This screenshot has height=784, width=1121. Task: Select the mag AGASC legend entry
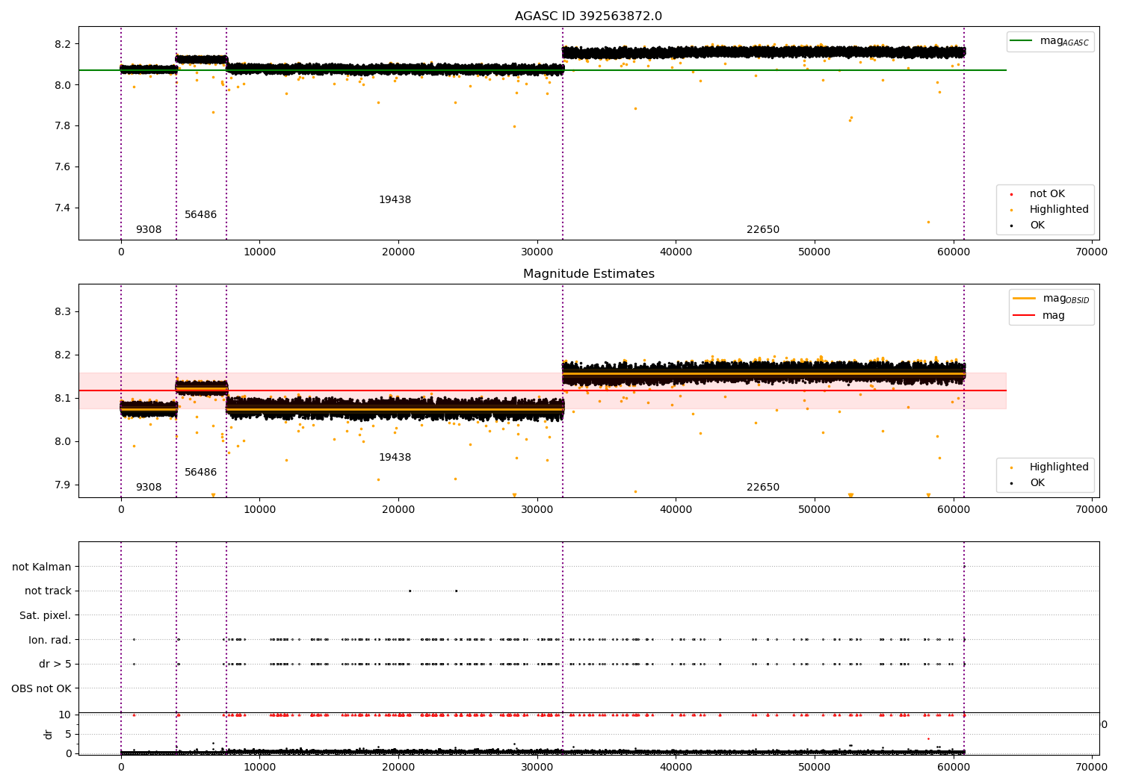(1050, 41)
